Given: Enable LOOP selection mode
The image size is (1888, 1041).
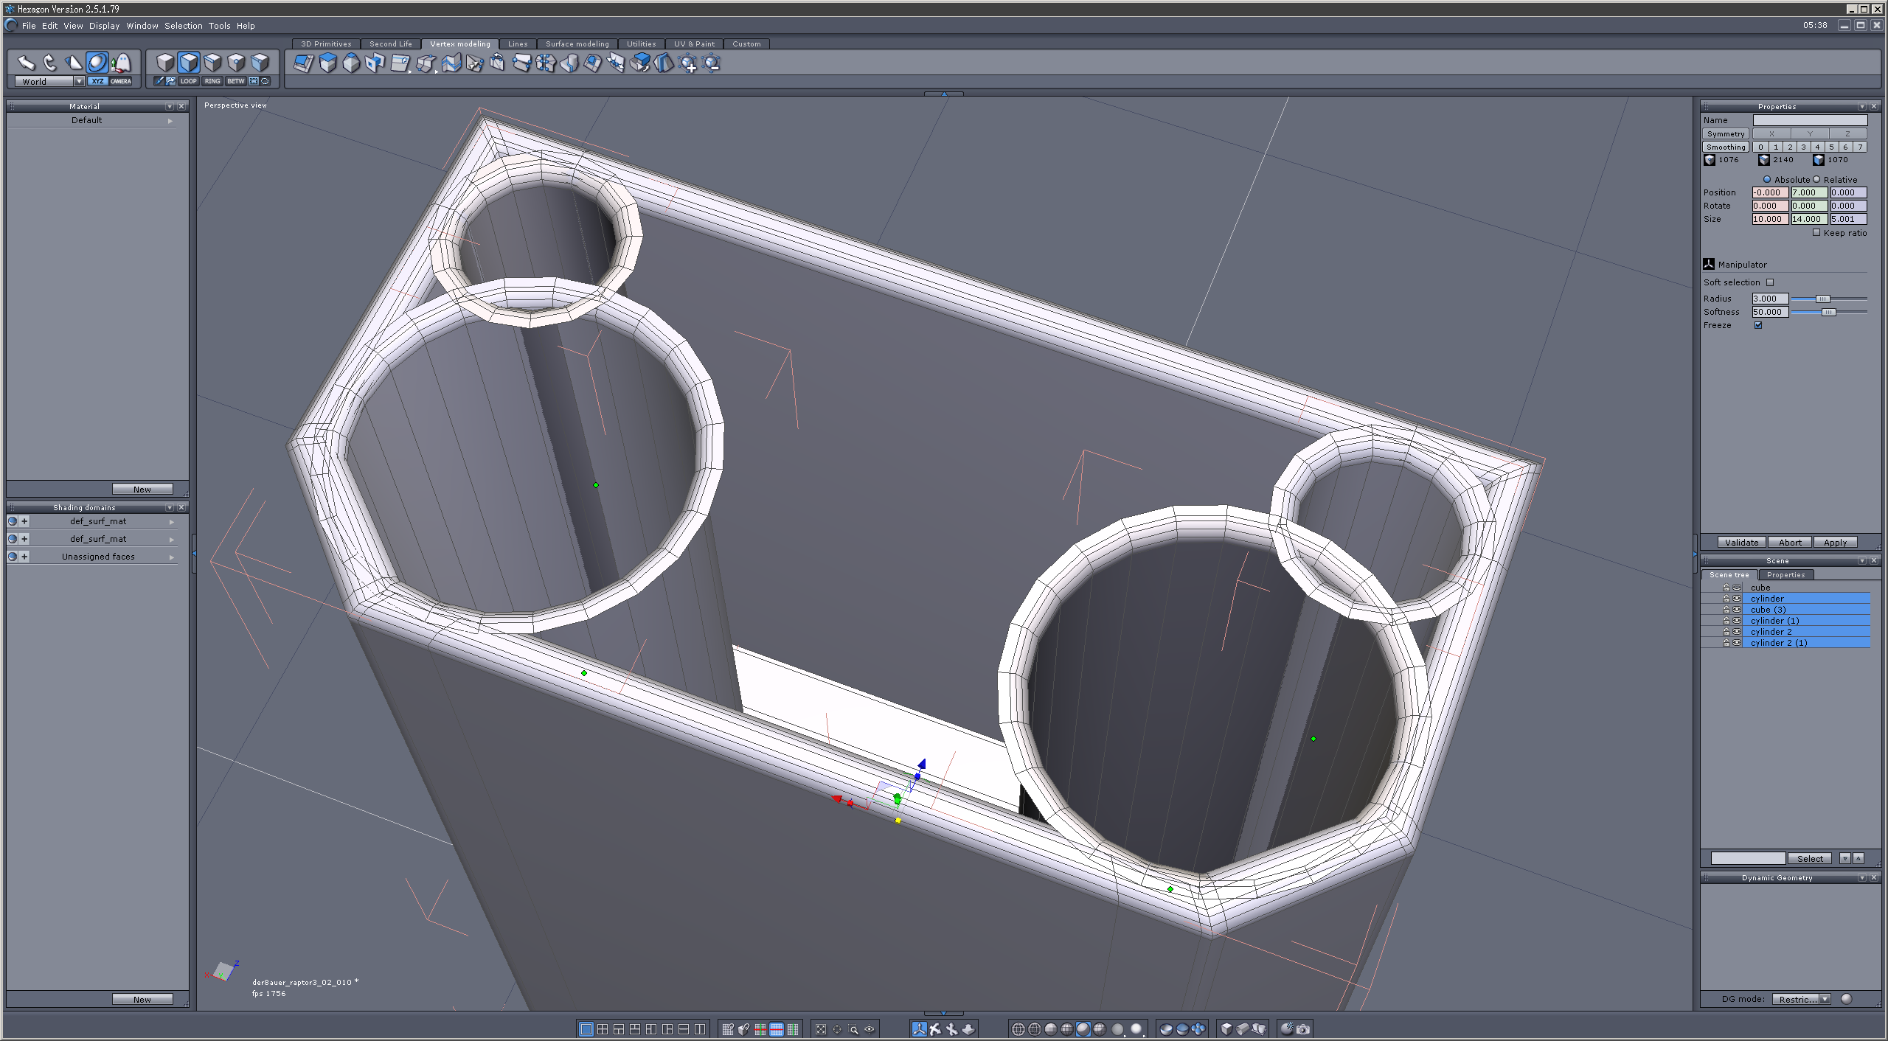Looking at the screenshot, I should 189,81.
